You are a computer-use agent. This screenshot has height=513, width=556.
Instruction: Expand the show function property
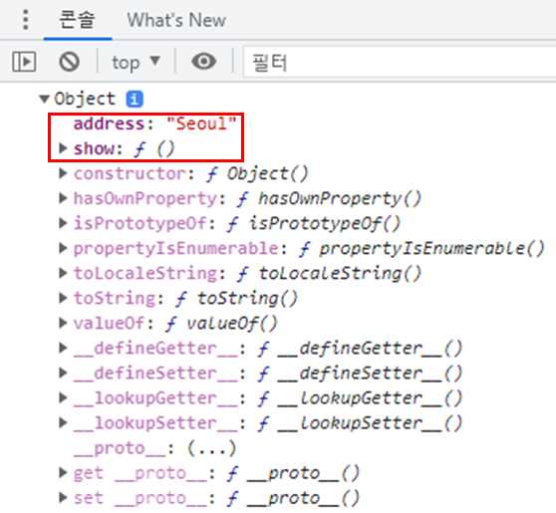[63, 148]
